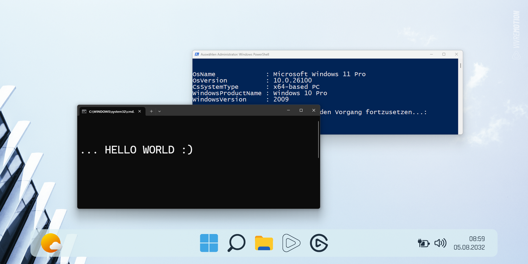Click the PowerShell icon in the title bar
This screenshot has width=528, height=264.
pyautogui.click(x=196, y=54)
